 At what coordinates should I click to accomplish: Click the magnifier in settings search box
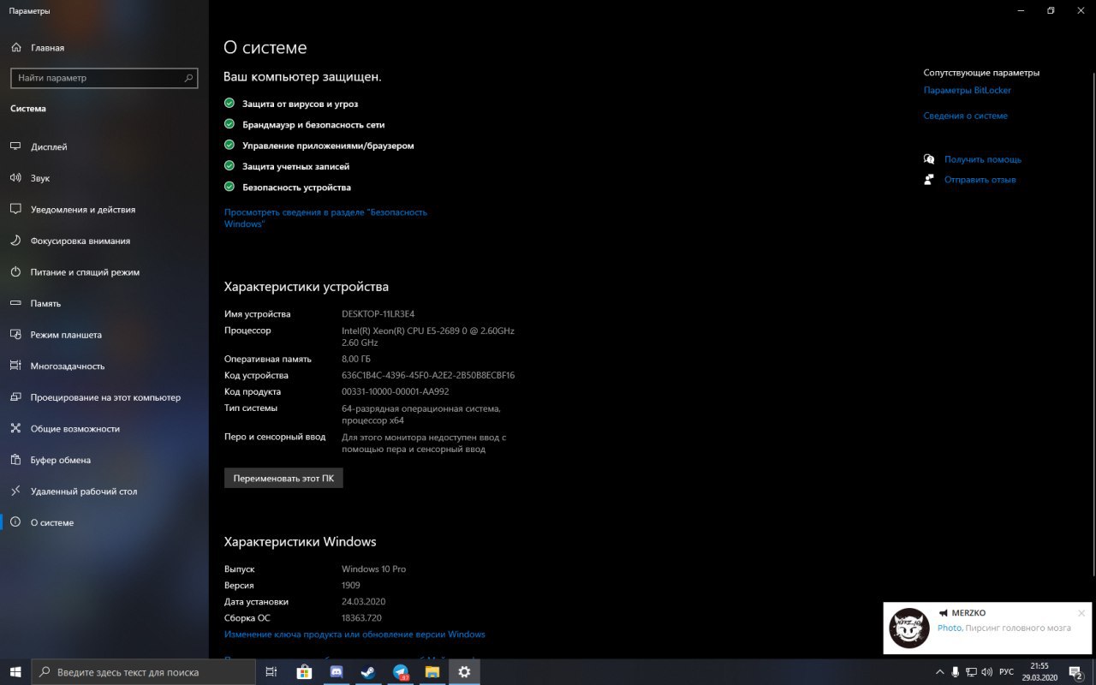[x=189, y=78]
